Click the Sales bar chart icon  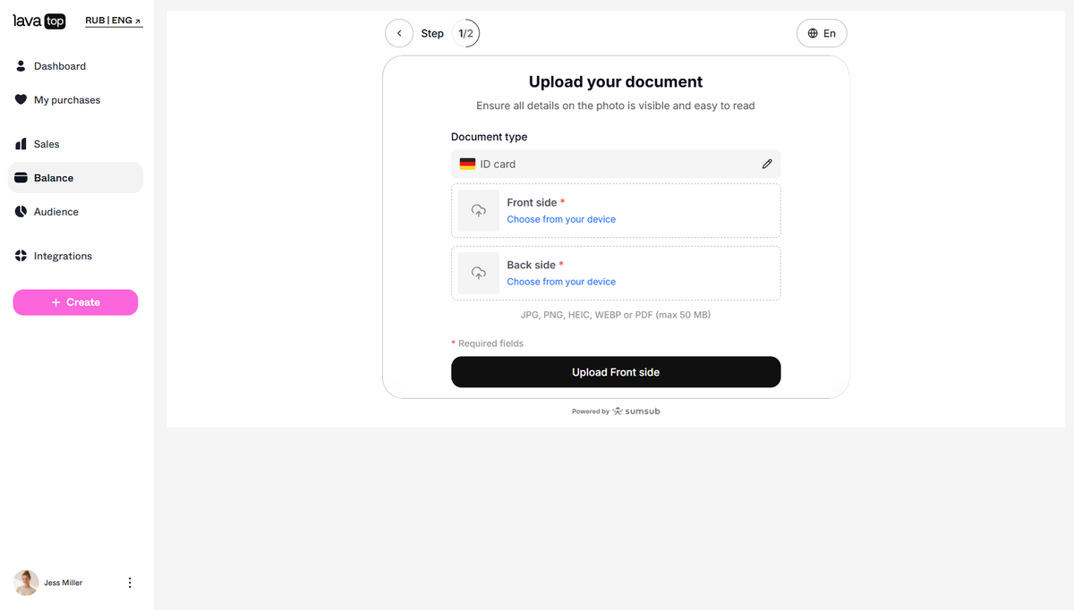coord(21,144)
